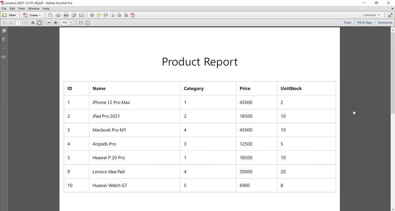Image resolution: width=395 pixels, height=211 pixels.
Task: Click the page with blue badge icon
Action: pyautogui.click(x=119, y=15)
